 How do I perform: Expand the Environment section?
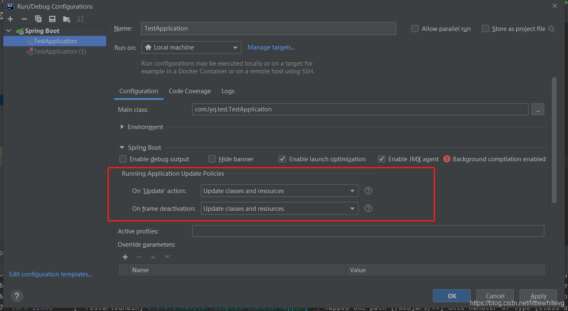point(122,127)
